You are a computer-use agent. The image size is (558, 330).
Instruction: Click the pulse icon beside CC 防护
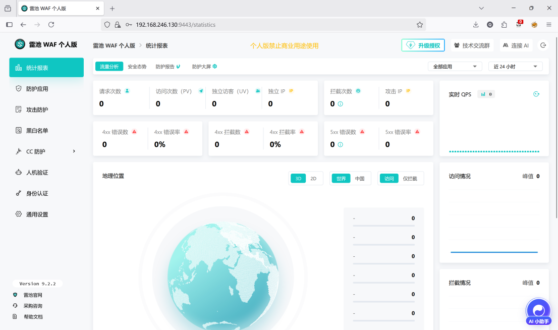coord(19,151)
